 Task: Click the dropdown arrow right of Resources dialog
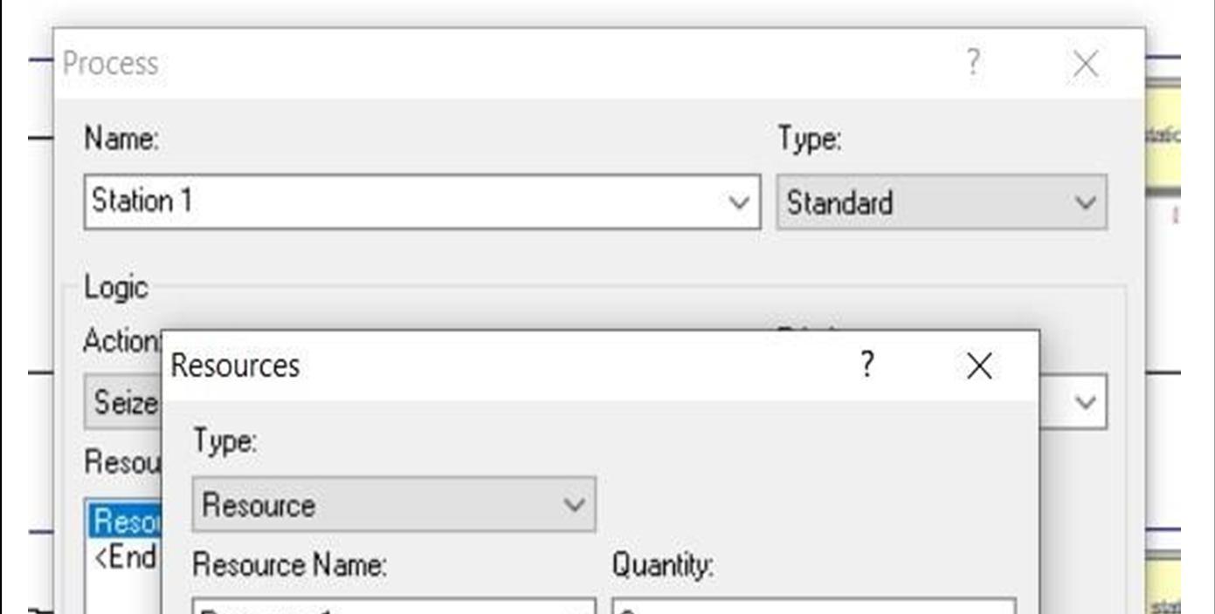point(1086,402)
